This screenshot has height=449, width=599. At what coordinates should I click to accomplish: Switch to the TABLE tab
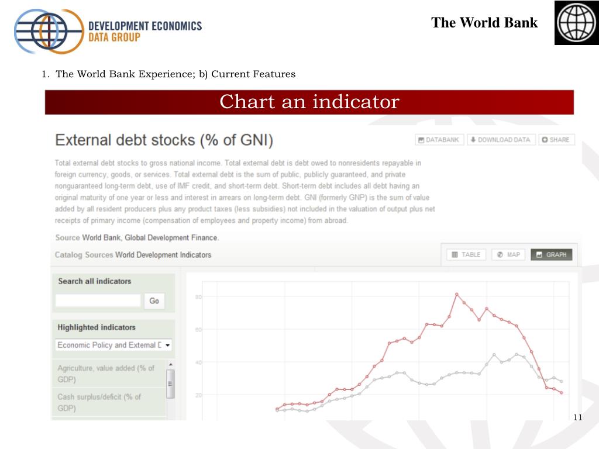tap(466, 255)
